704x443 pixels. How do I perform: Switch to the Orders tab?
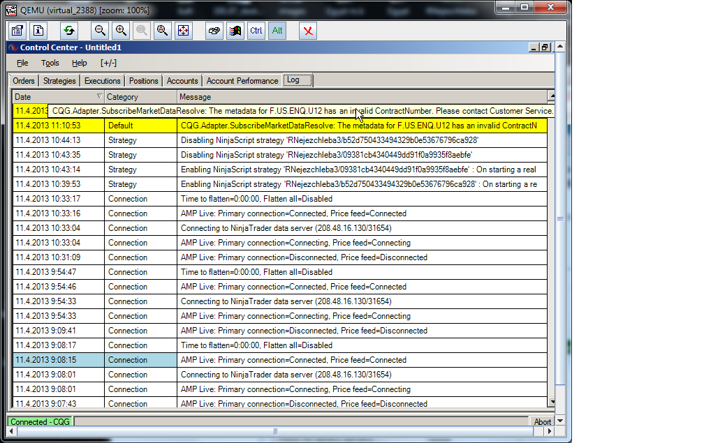tap(23, 81)
